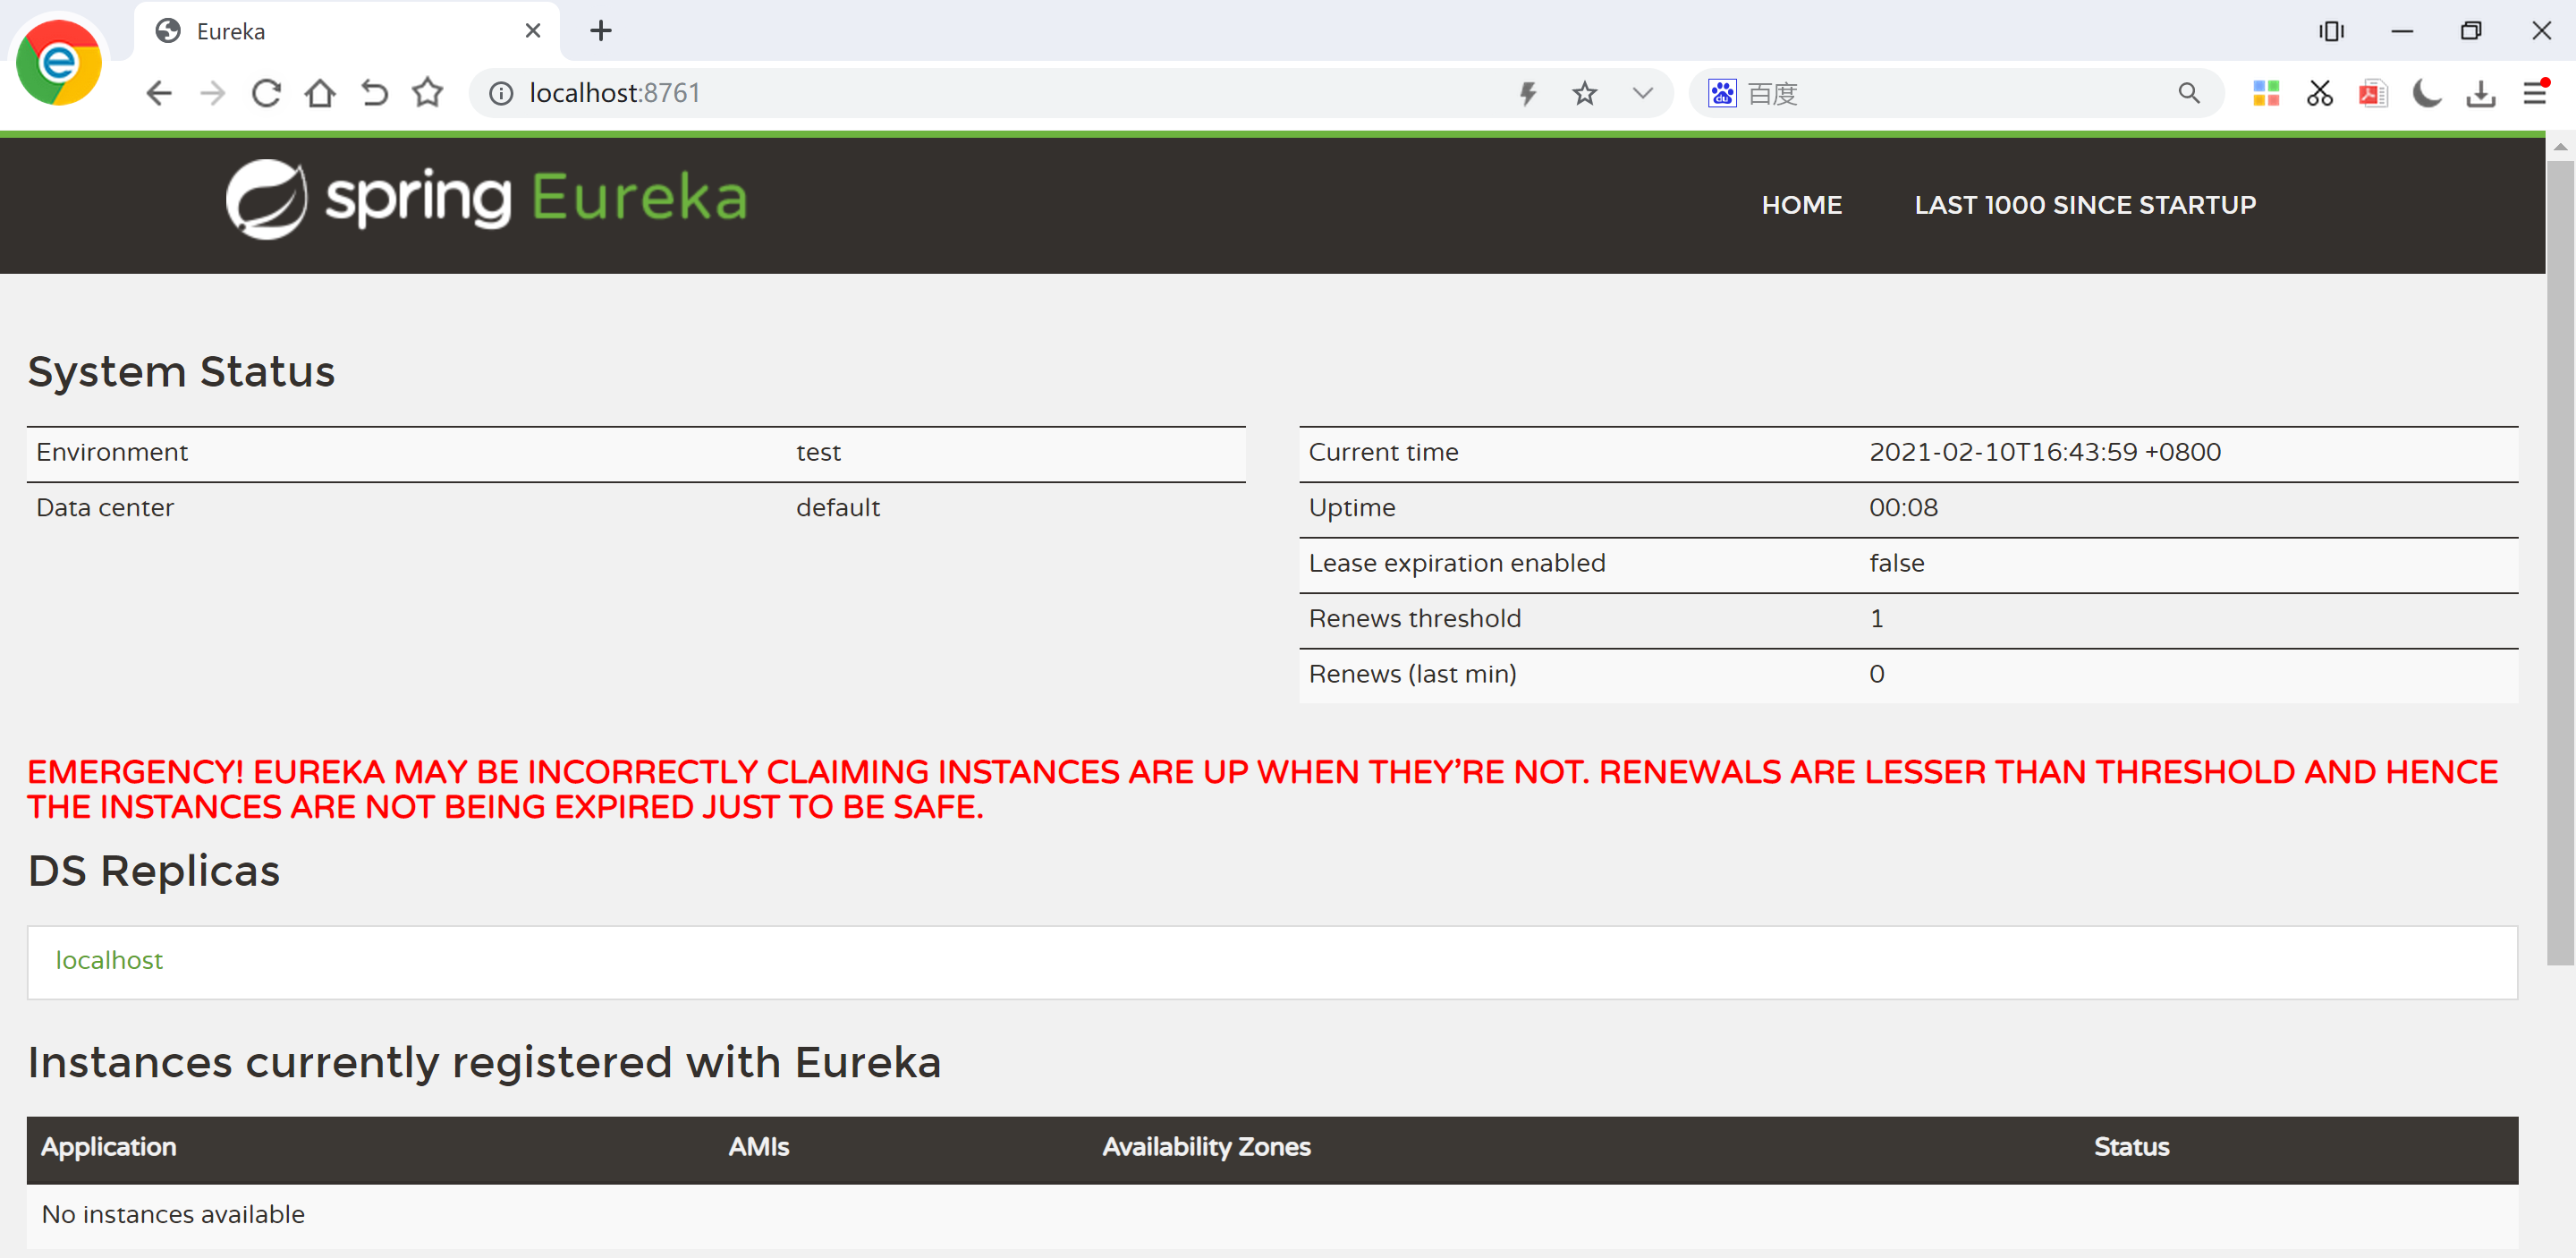Viewport: 2576px width, 1258px height.
Task: Select the Eureka browser tab
Action: [345, 31]
